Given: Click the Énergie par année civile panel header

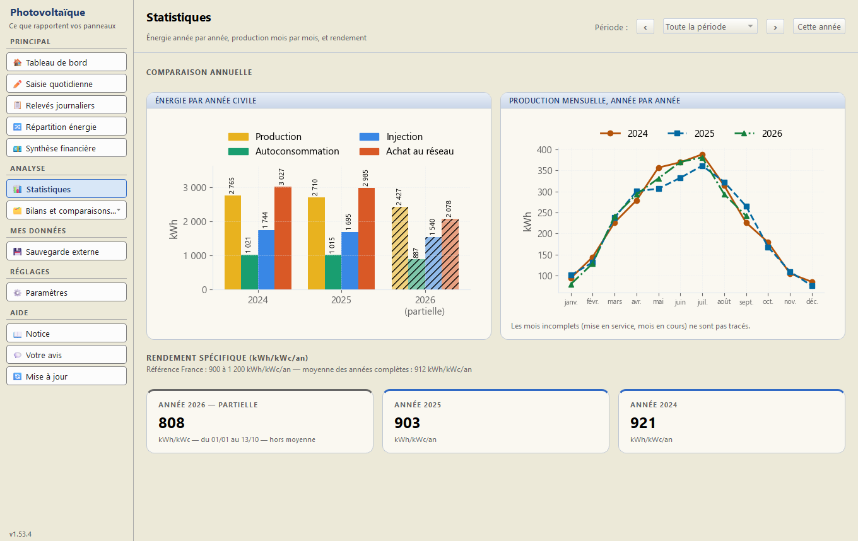Looking at the screenshot, I should (319, 101).
